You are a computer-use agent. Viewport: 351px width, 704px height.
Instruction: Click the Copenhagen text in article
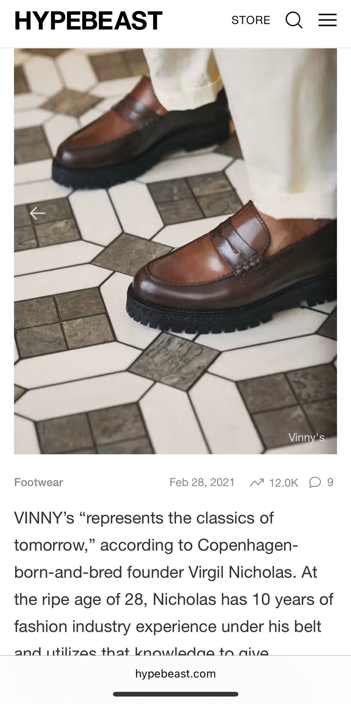click(248, 545)
